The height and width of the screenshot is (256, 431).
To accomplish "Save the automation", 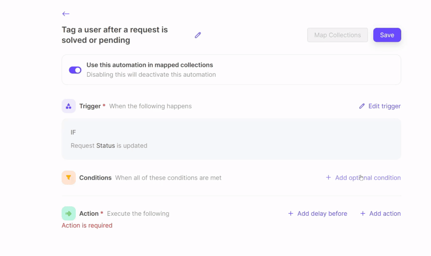I will point(387,35).
